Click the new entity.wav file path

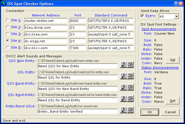pyautogui.click(x=69, y=61)
